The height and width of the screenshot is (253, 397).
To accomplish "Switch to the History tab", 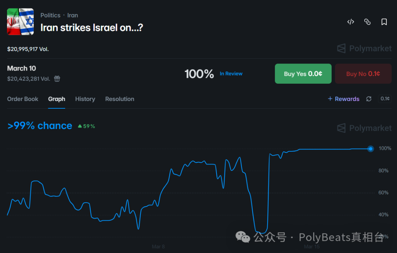I will (85, 99).
